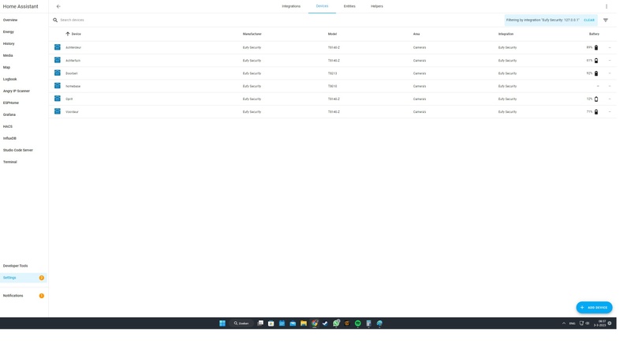The width and height of the screenshot is (631, 355).
Task: Open Mail app from taskbar
Action: (x=293, y=323)
